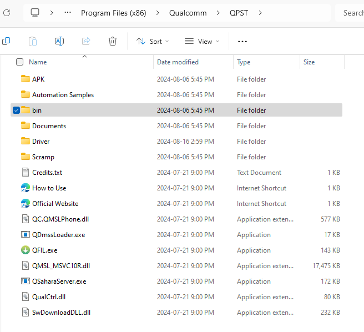Go to Qualcomm breadcrumb folder
This screenshot has width=364, height=332.
point(188,13)
